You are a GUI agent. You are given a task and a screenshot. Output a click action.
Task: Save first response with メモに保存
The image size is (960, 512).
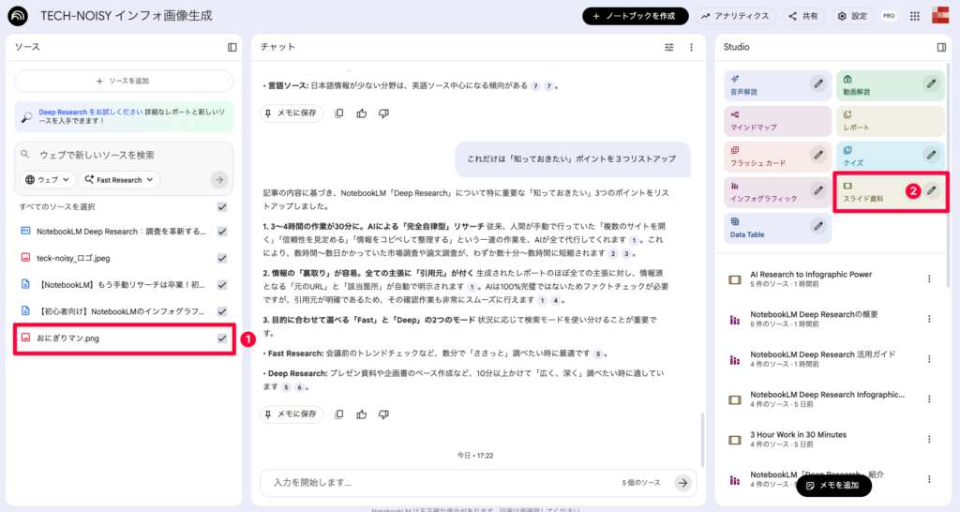click(x=292, y=113)
